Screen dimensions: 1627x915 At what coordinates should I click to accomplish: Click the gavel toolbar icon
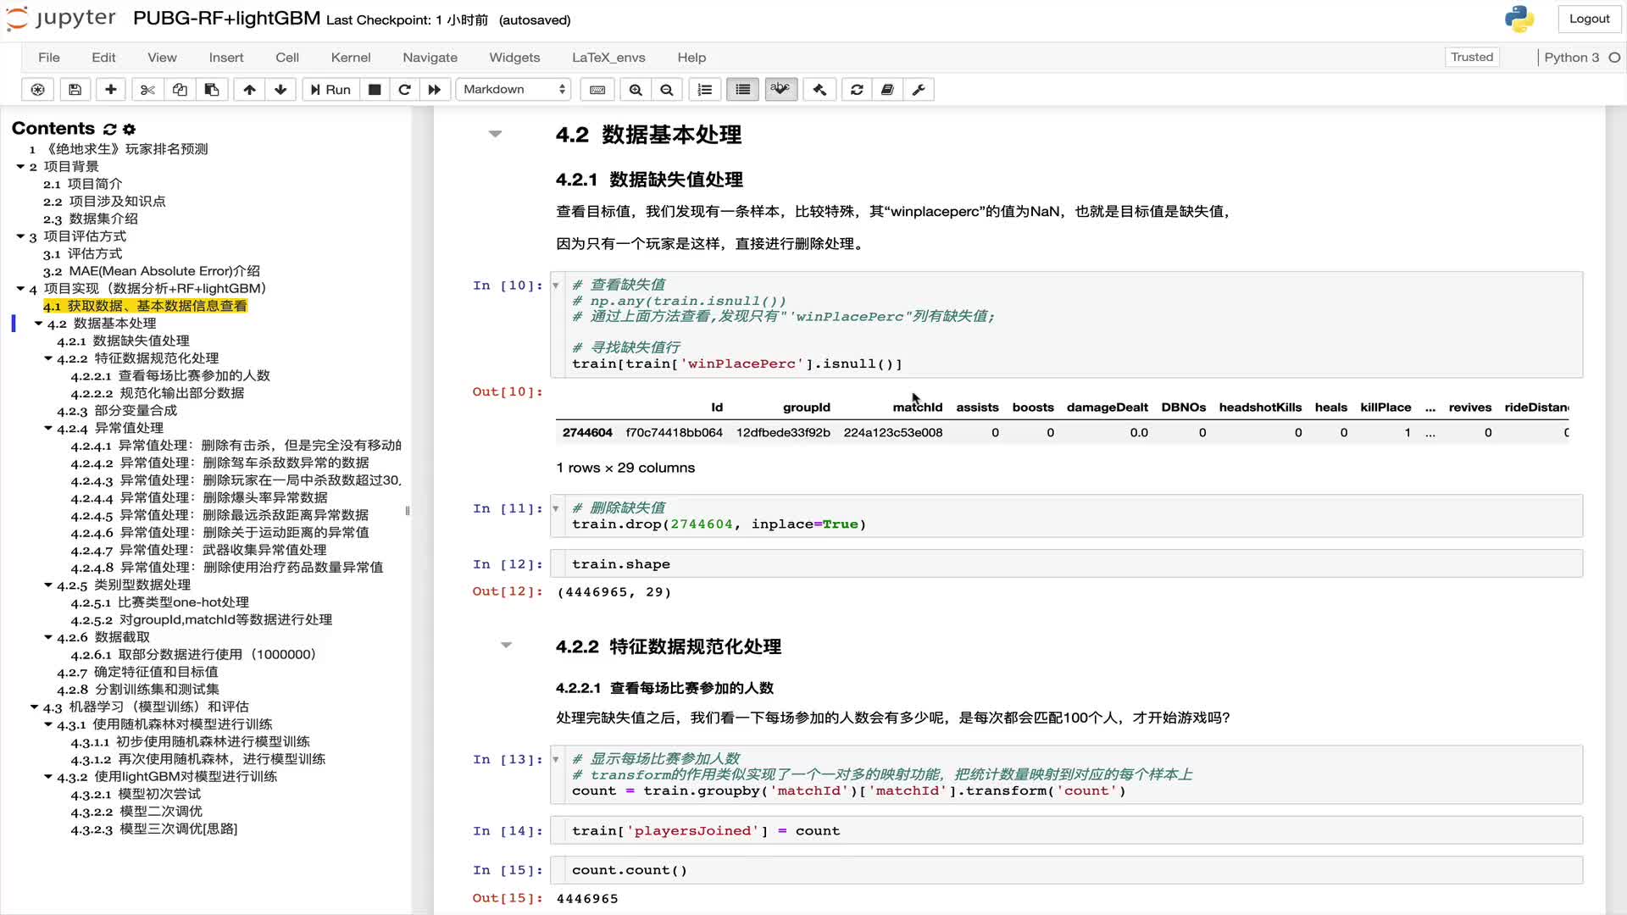(819, 90)
